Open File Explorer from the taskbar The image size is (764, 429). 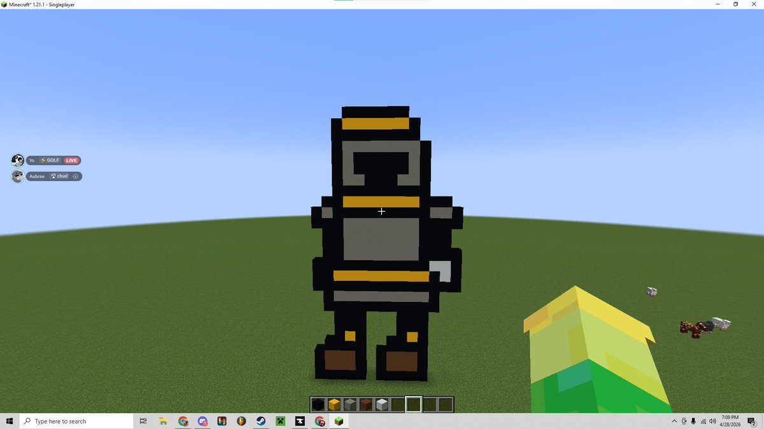[163, 421]
